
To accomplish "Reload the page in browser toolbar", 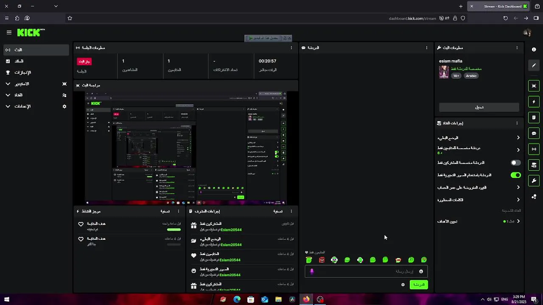I will tap(505, 18).
